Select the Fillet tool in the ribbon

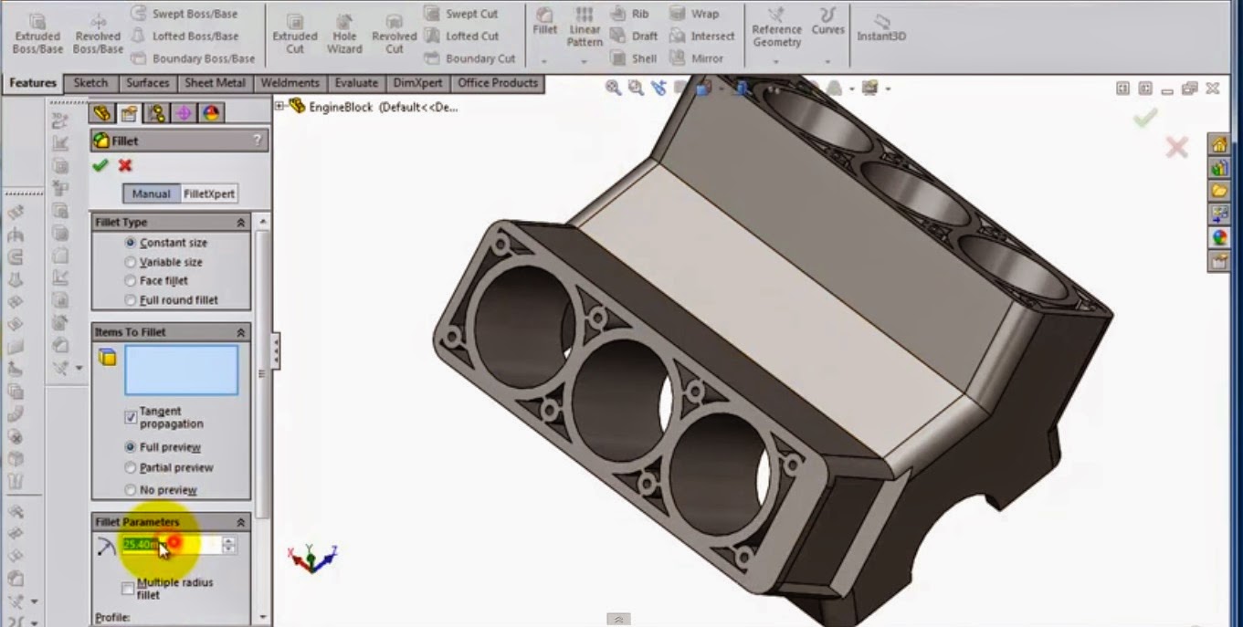544,24
